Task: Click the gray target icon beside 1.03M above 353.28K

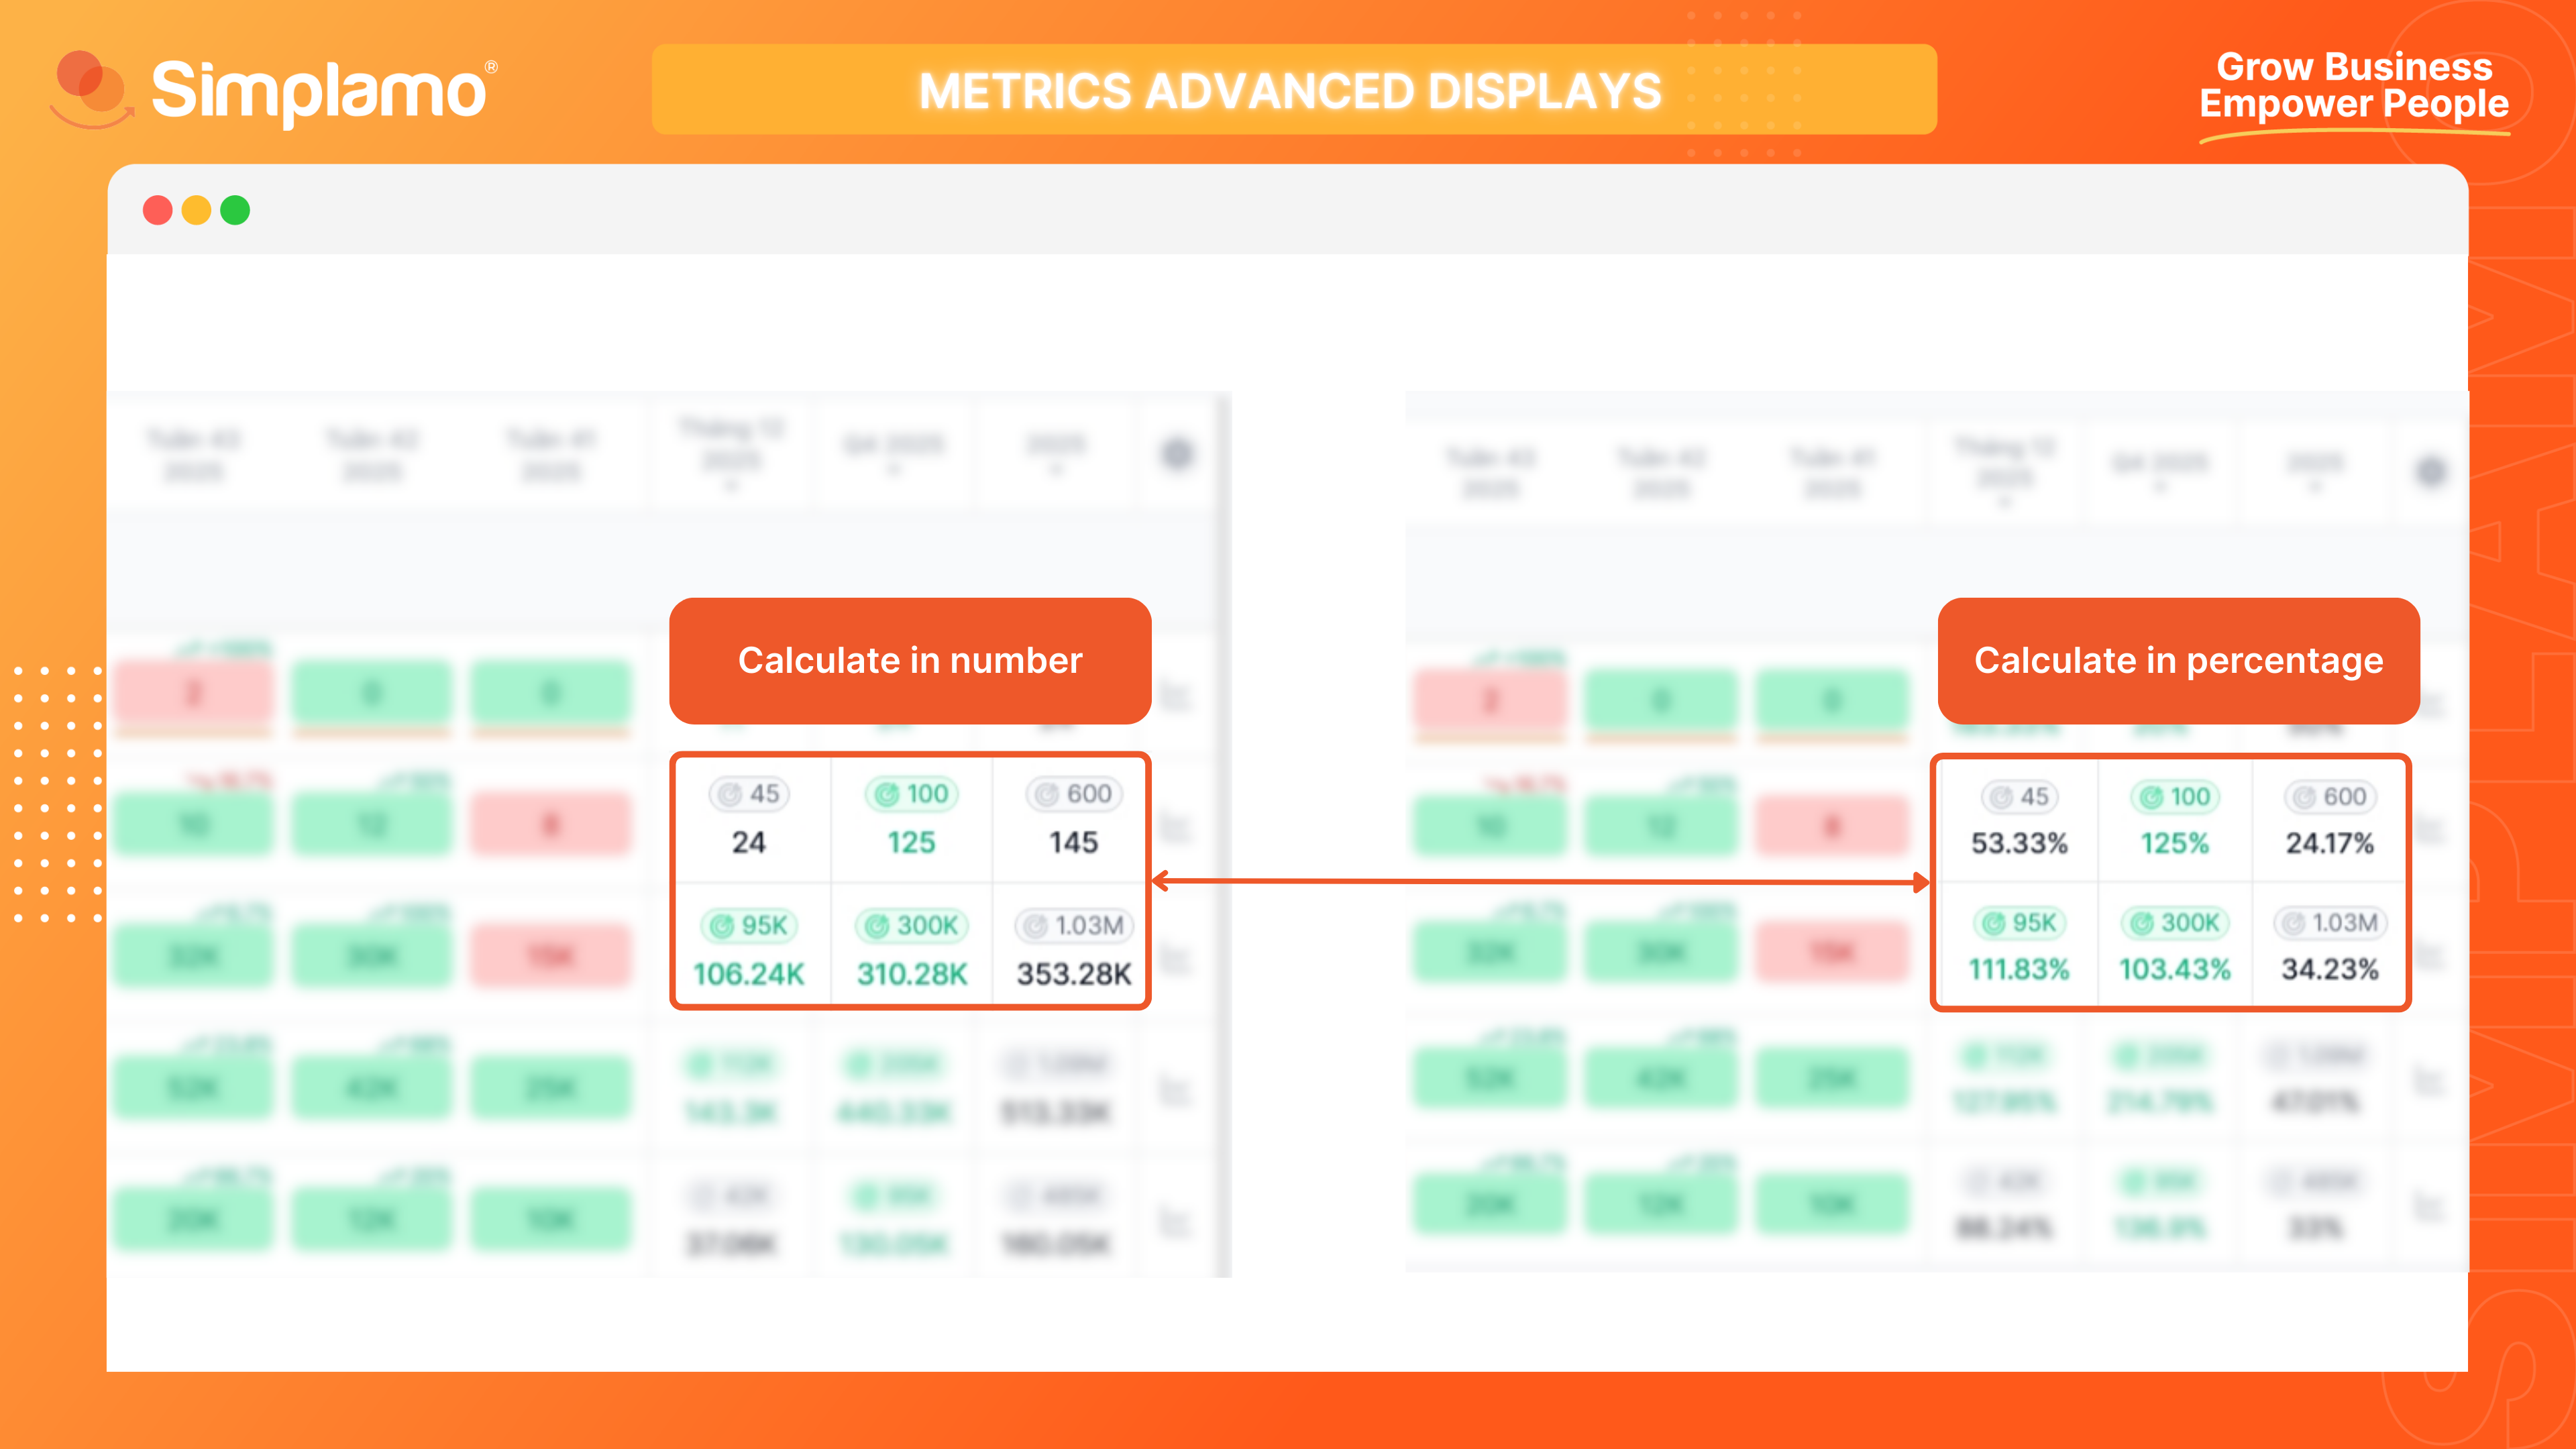Action: (1036, 926)
